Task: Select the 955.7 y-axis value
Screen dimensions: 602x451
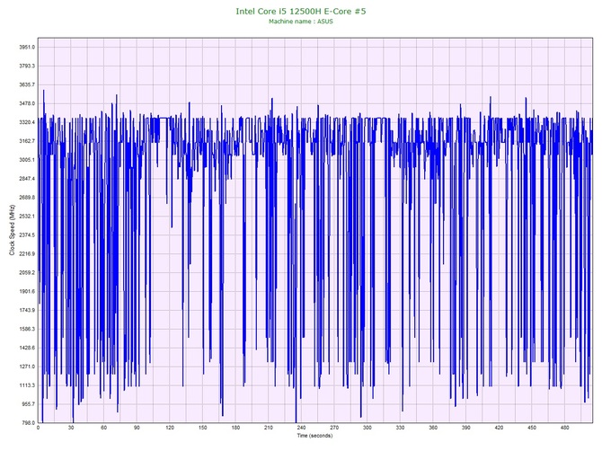Action: 28,404
